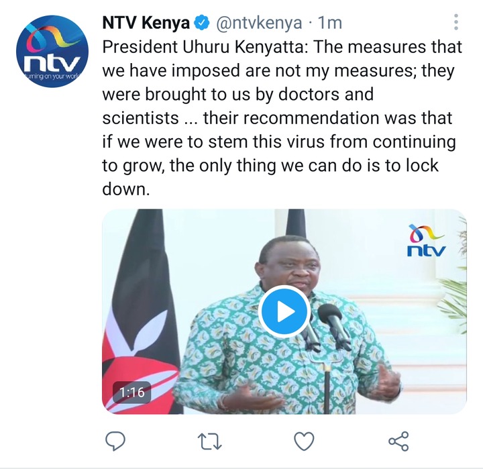The image size is (483, 469).
Task: Click the microphones in the video frame
Action: coord(327,327)
